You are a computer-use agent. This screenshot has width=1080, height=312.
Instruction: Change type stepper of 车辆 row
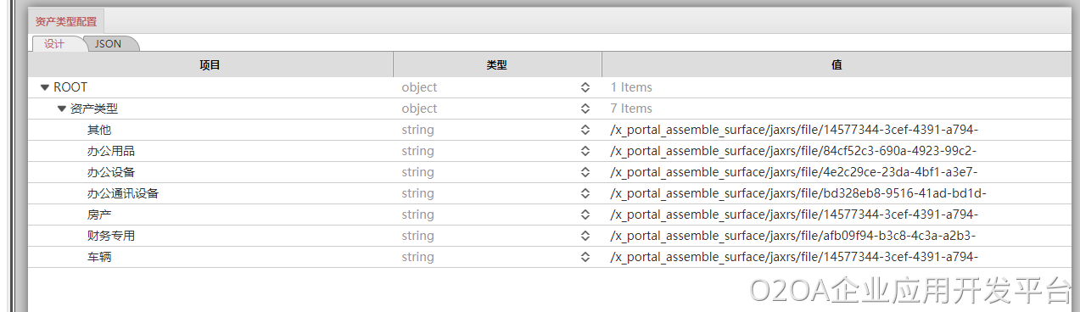coord(585,257)
